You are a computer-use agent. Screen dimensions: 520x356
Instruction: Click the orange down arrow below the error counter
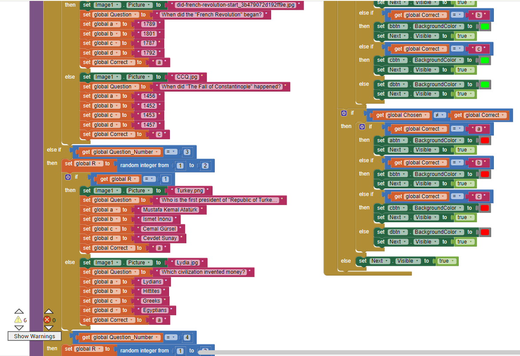[x=49, y=328]
